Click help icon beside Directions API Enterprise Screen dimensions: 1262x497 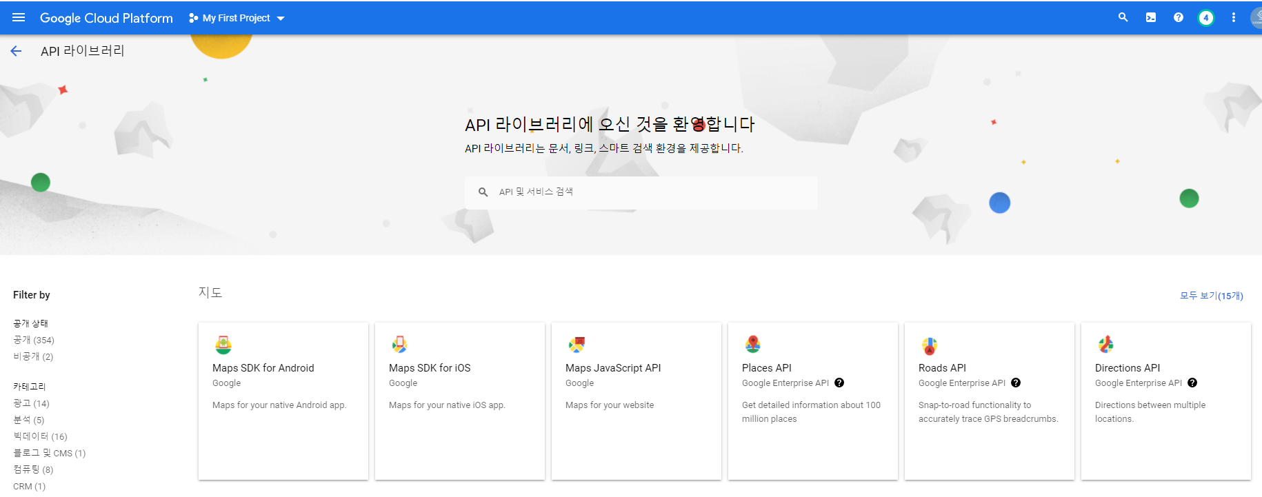1192,383
